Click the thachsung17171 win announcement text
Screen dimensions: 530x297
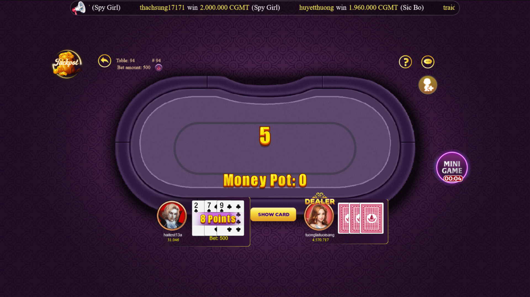[x=210, y=8]
